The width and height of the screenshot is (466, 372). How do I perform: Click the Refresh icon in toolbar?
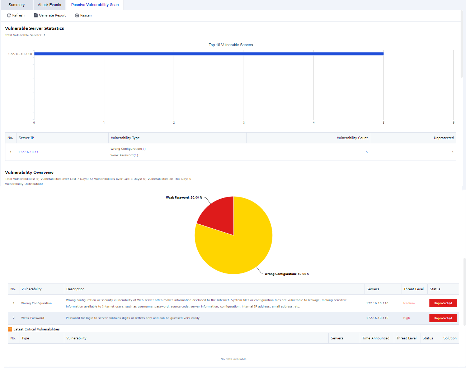pos(9,15)
